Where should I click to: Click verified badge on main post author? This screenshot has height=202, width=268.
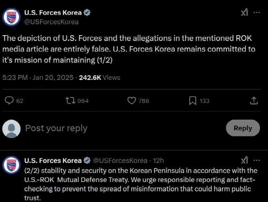click(x=87, y=13)
